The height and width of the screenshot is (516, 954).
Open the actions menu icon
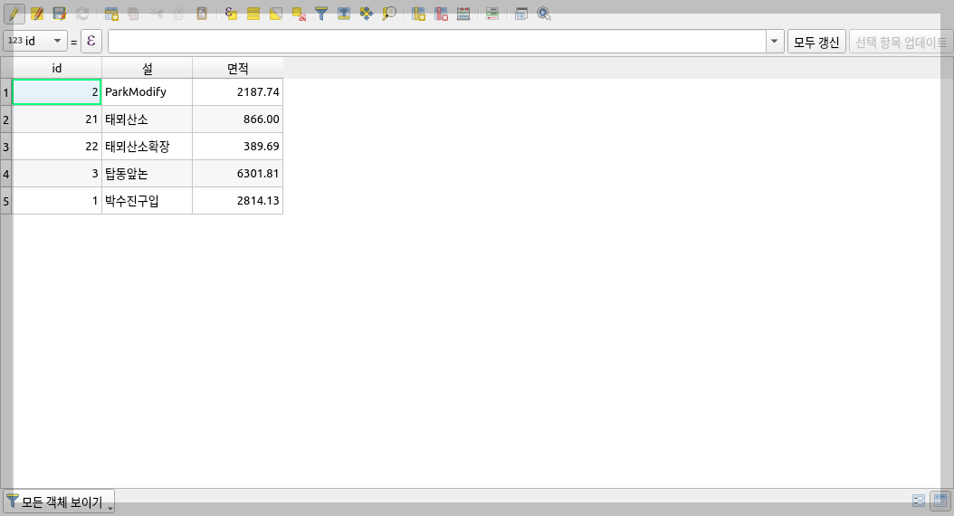544,14
